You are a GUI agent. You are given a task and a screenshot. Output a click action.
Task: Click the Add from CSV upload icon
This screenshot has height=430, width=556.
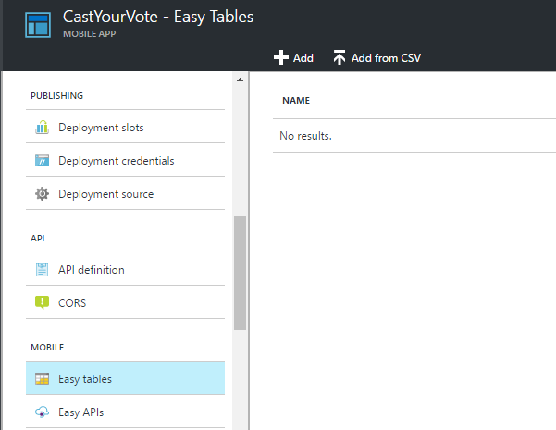click(339, 57)
